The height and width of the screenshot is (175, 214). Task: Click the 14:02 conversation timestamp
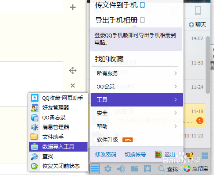pyautogui.click(x=197, y=38)
